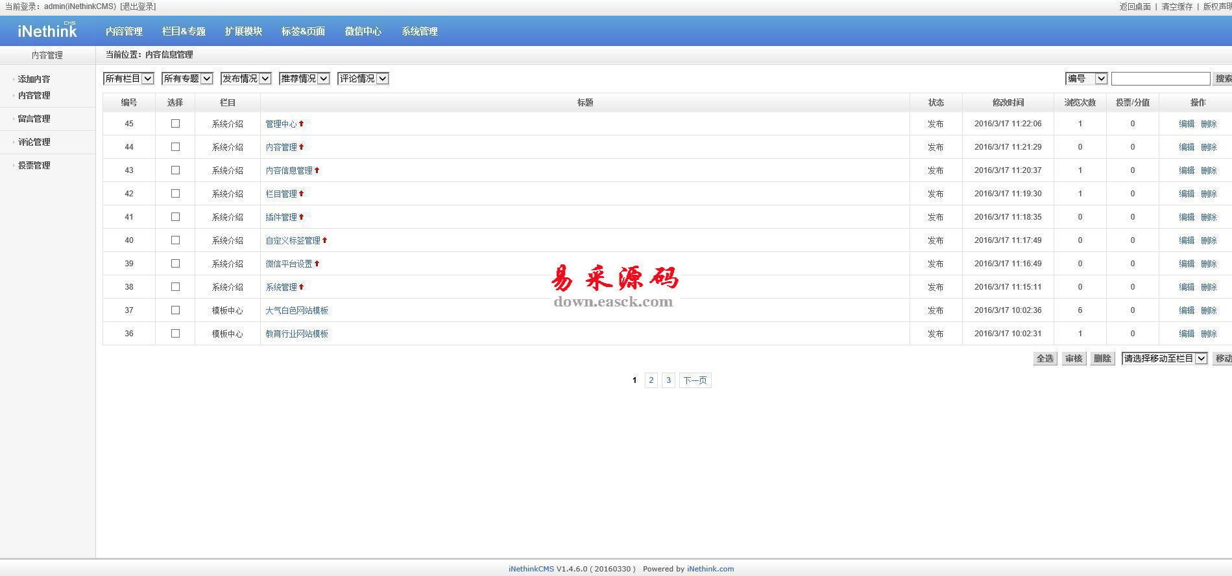Click red arrow icon next to 自定义标签管理

[324, 240]
